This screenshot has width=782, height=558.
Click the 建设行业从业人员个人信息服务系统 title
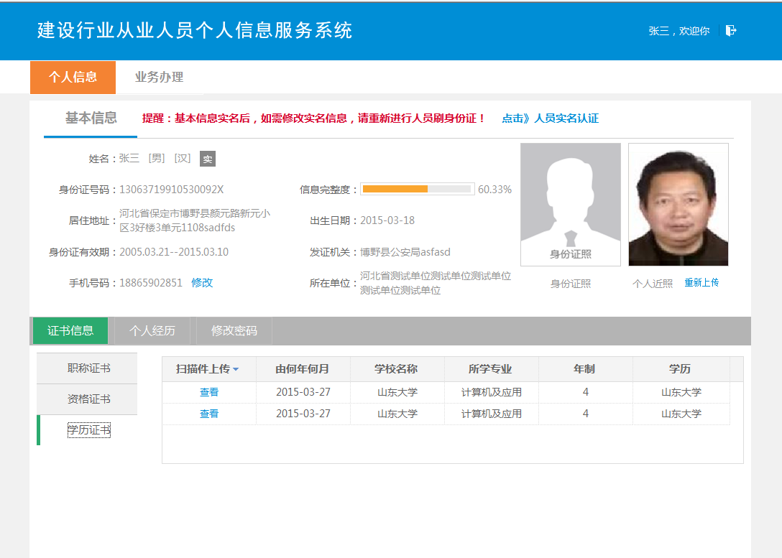point(195,30)
